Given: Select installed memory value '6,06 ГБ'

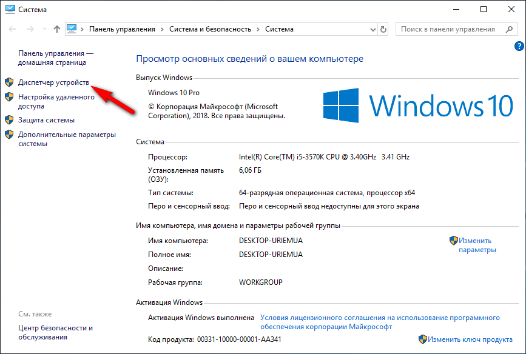Looking at the screenshot, I should point(250,170).
